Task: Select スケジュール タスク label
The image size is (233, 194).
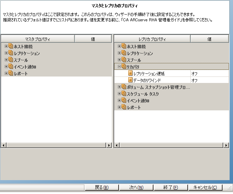Action: pos(143,94)
